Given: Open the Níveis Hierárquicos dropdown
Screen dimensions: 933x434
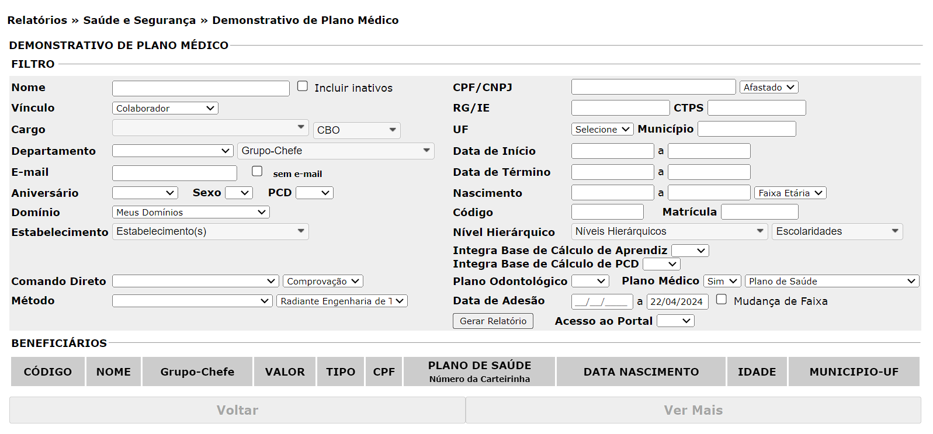Looking at the screenshot, I should tap(669, 231).
